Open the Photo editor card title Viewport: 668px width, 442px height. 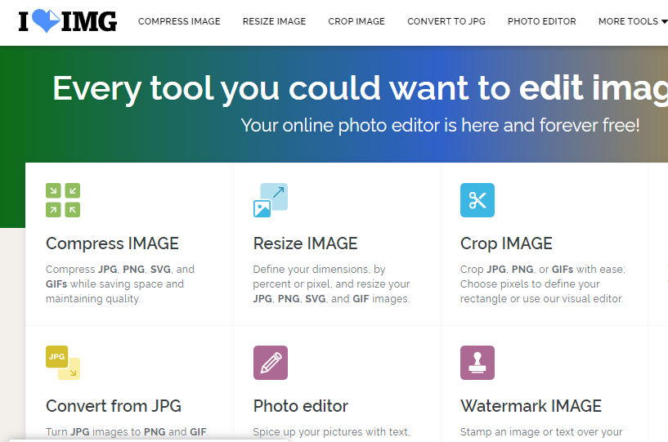(300, 406)
